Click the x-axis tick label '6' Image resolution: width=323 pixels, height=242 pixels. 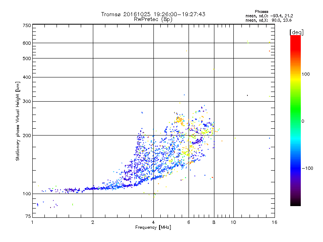point(189,222)
